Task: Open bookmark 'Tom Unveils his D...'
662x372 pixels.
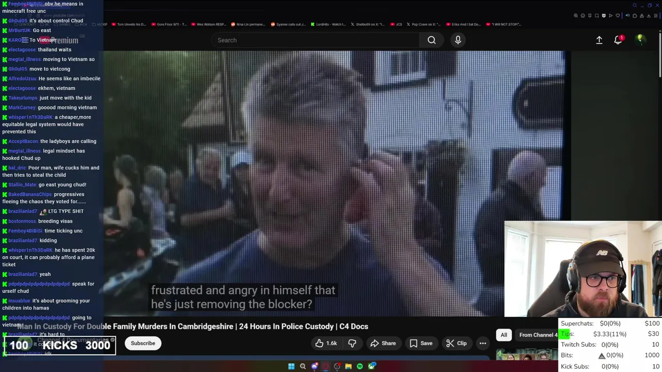Action: coord(128,24)
